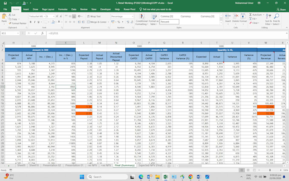Viewport: 289px width, 181px height.
Task: Decrease font size with smaller A icon
Action: click(61, 16)
